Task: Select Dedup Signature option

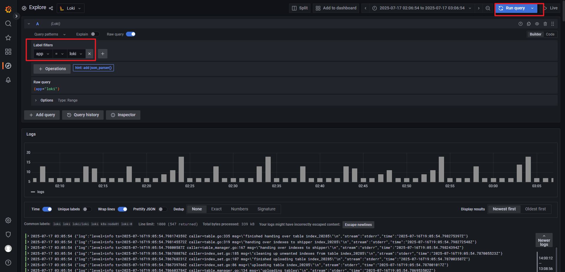Action: click(x=266, y=209)
